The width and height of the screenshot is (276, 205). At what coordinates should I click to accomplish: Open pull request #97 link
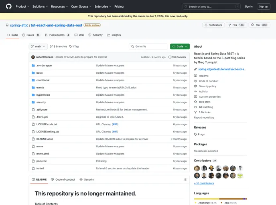115,132
